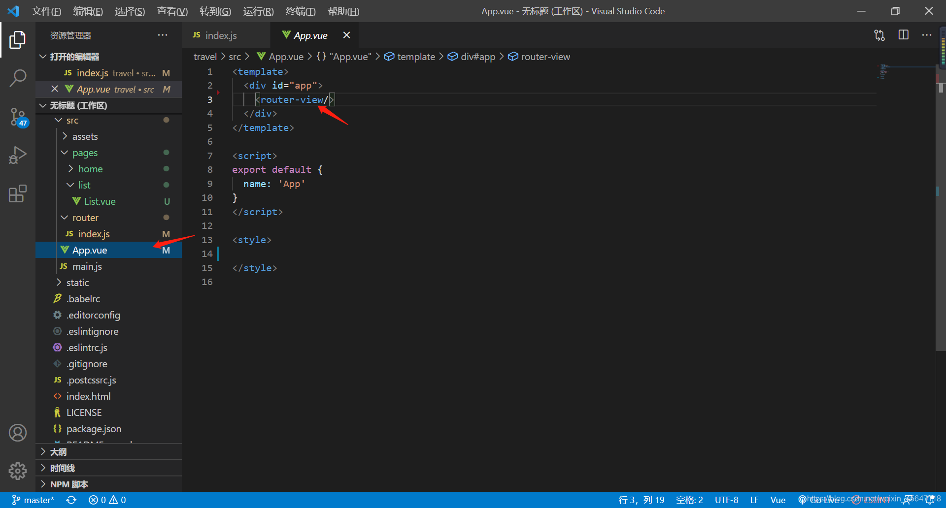
Task: Collapse the 无标题 (工作区) section
Action: (x=108, y=105)
